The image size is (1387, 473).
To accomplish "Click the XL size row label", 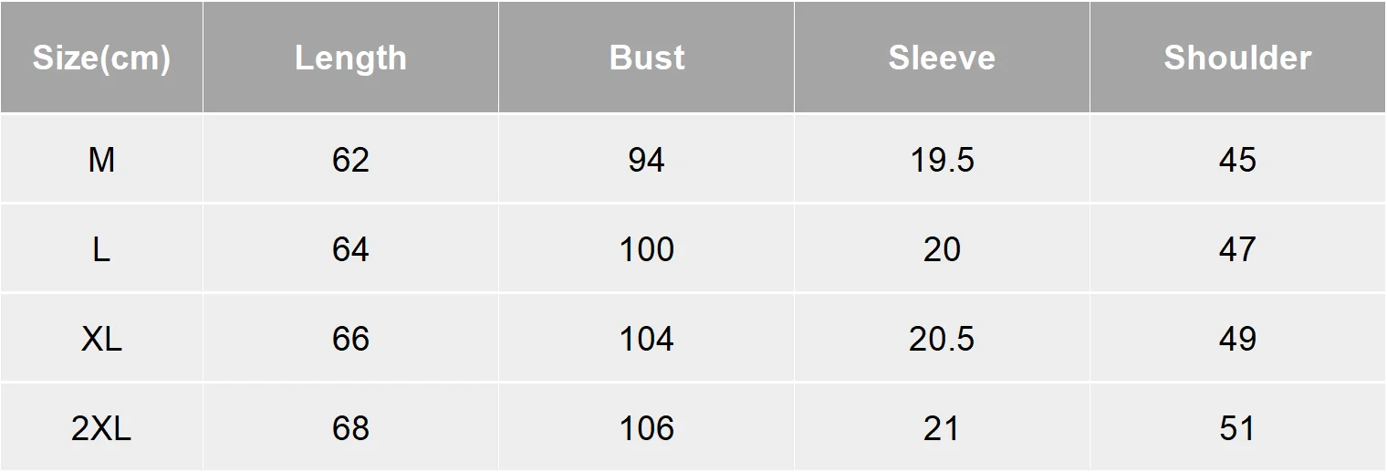I will (x=101, y=339).
